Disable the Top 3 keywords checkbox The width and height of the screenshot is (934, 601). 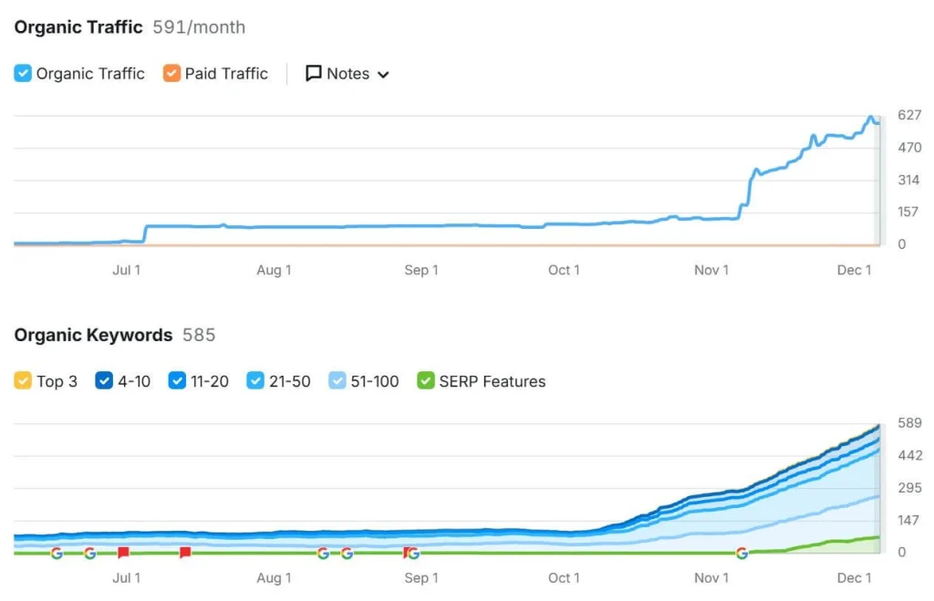[23, 381]
